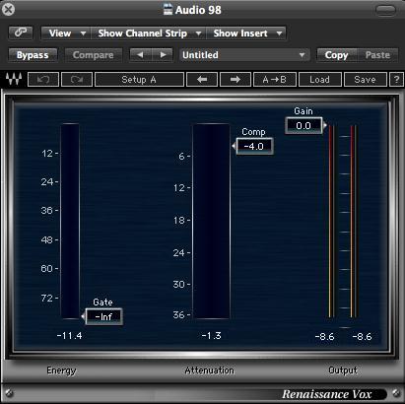This screenshot has width=405, height=404.
Task: Open the View dropdown menu
Action: [65, 34]
